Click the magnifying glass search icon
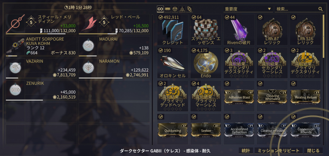The width and height of the screenshot is (329, 156). 320,9
